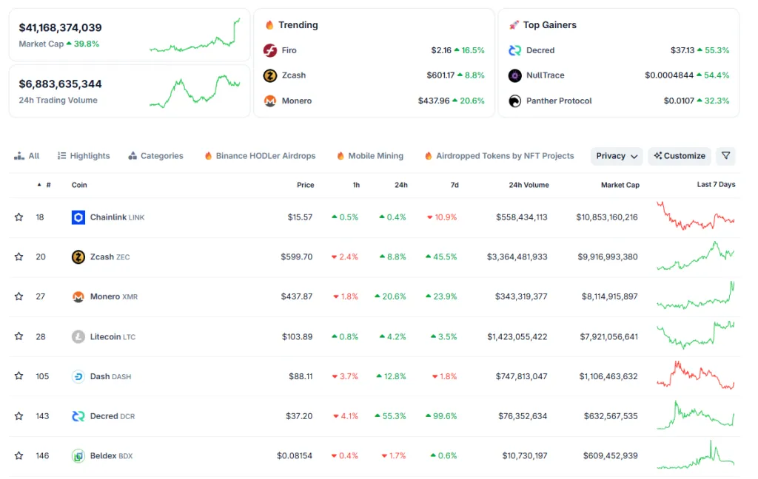758x479 pixels.
Task: Click the Zcash 7-day sparkline chart
Action: [x=695, y=257]
